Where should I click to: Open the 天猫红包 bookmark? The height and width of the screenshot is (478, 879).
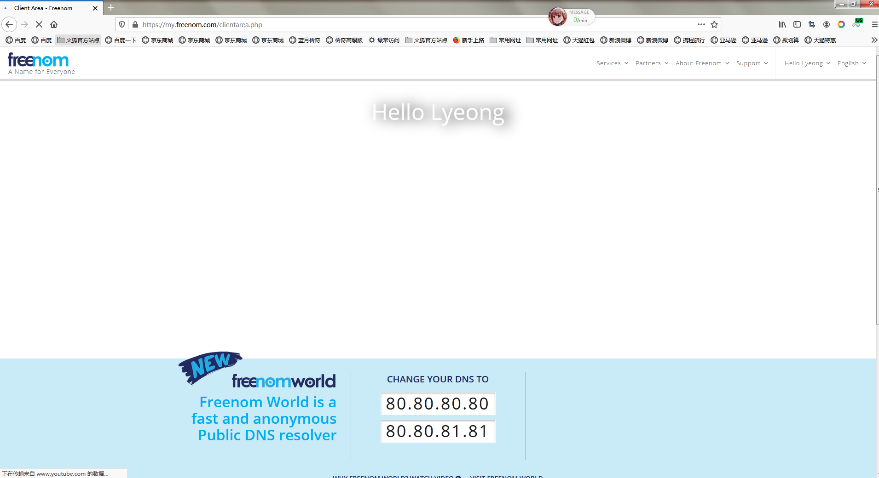[579, 40]
